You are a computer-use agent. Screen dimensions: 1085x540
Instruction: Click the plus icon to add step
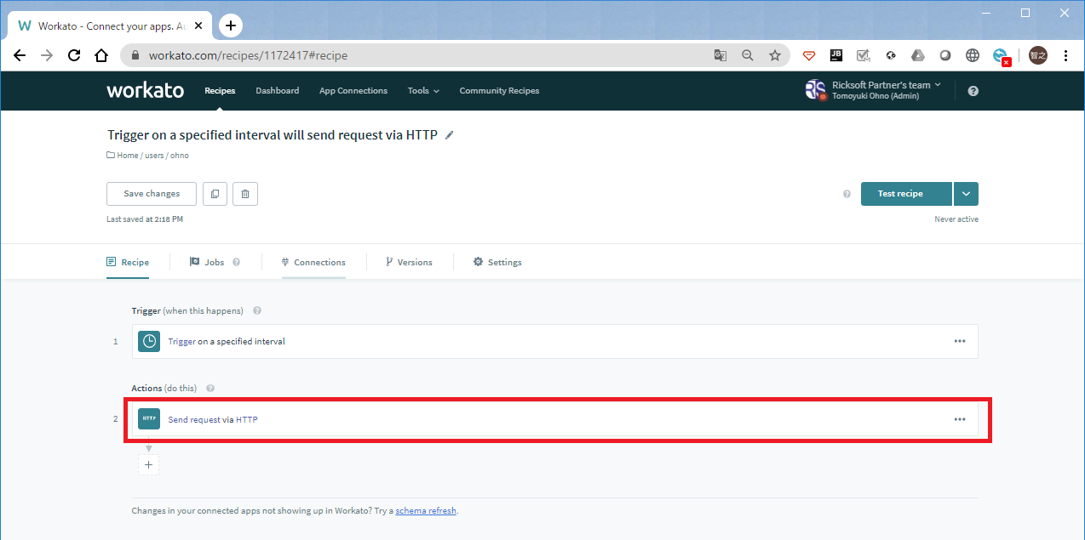[x=148, y=464]
